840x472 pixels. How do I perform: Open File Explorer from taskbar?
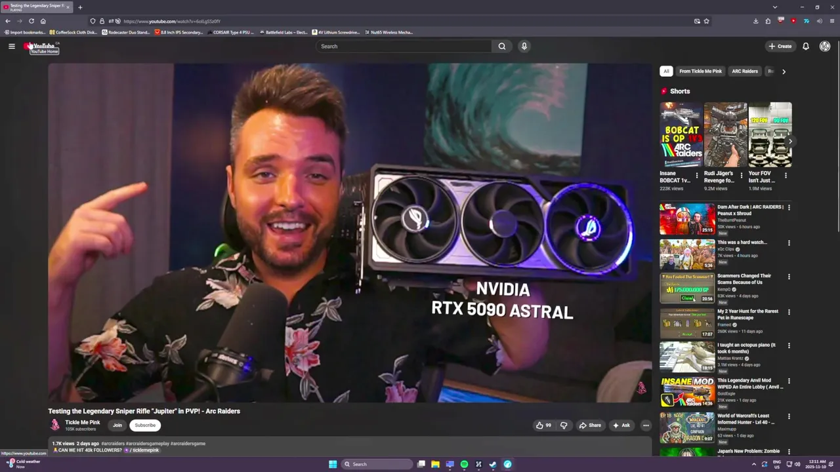(435, 464)
